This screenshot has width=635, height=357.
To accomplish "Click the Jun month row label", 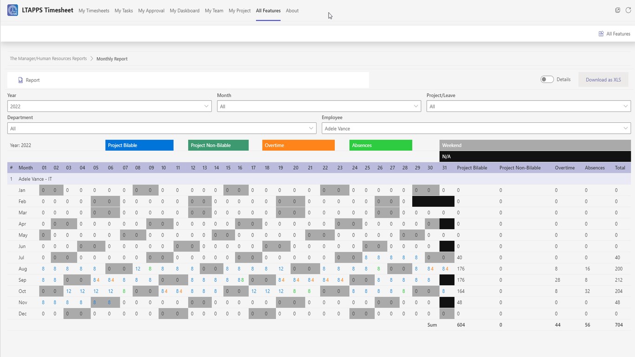I will click(x=22, y=246).
